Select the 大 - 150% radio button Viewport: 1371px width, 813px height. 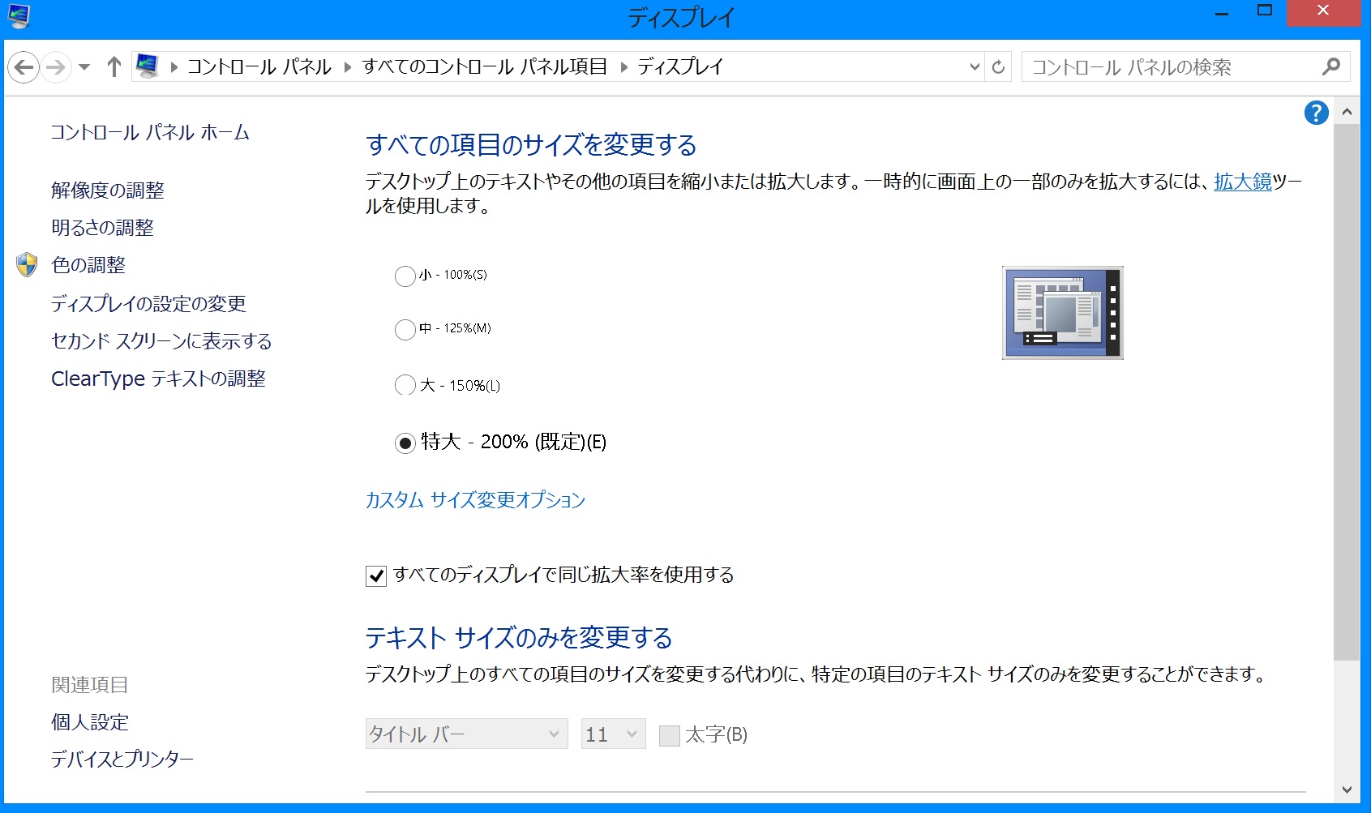pos(405,385)
